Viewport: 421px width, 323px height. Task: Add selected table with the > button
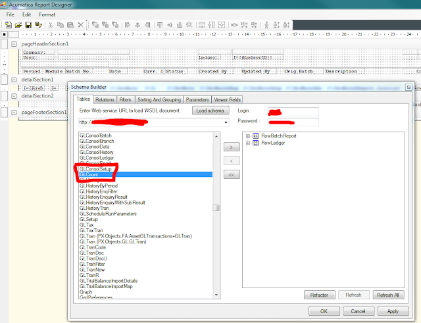(x=232, y=147)
